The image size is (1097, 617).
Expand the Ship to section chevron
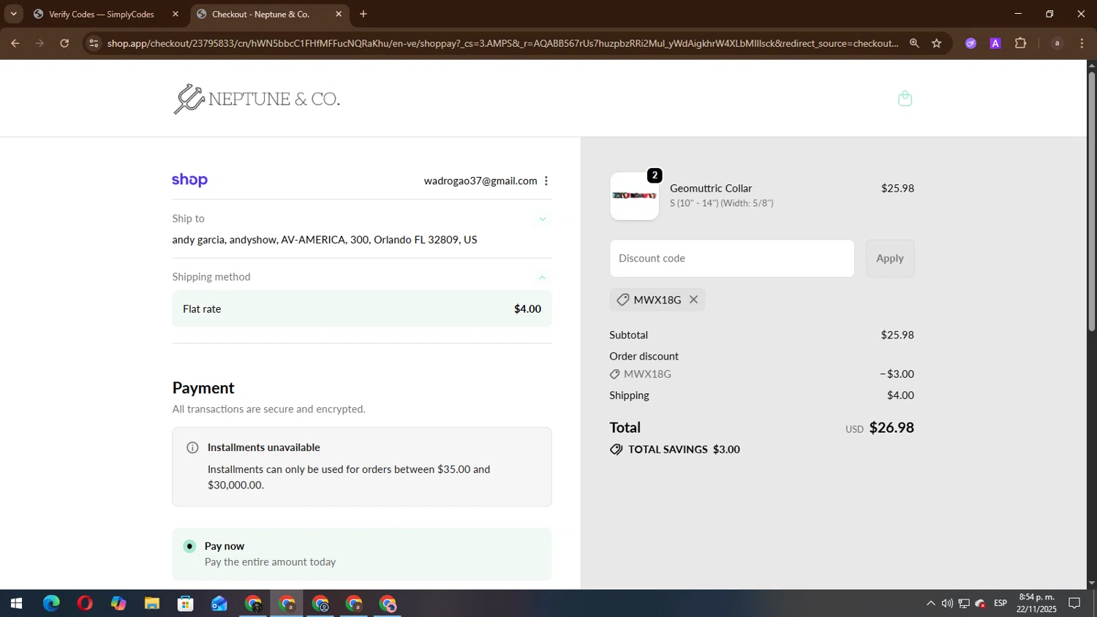coord(543,219)
